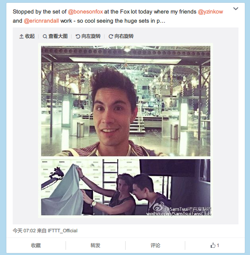Open the 今天 07:02 timestamp link

[x=24, y=231]
